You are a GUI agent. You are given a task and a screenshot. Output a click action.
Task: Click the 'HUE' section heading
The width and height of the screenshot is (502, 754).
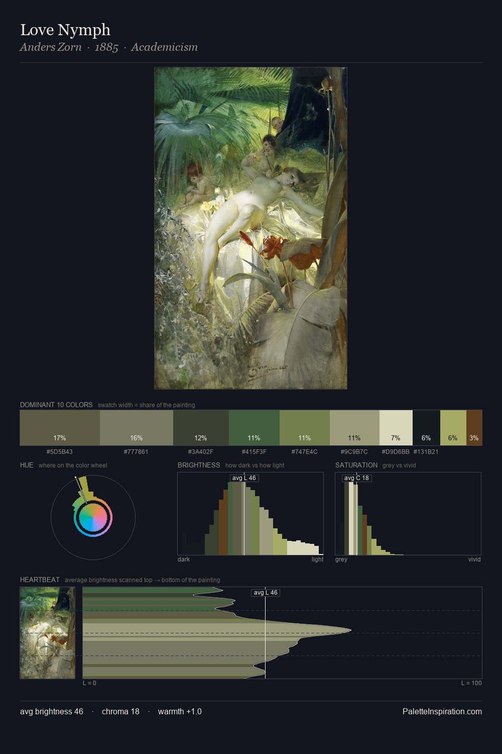tap(27, 465)
